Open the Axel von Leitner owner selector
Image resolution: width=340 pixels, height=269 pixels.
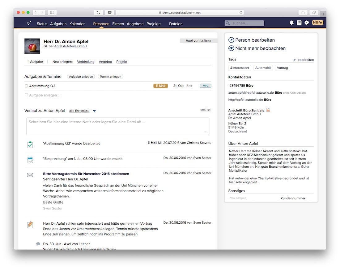[x=198, y=41]
